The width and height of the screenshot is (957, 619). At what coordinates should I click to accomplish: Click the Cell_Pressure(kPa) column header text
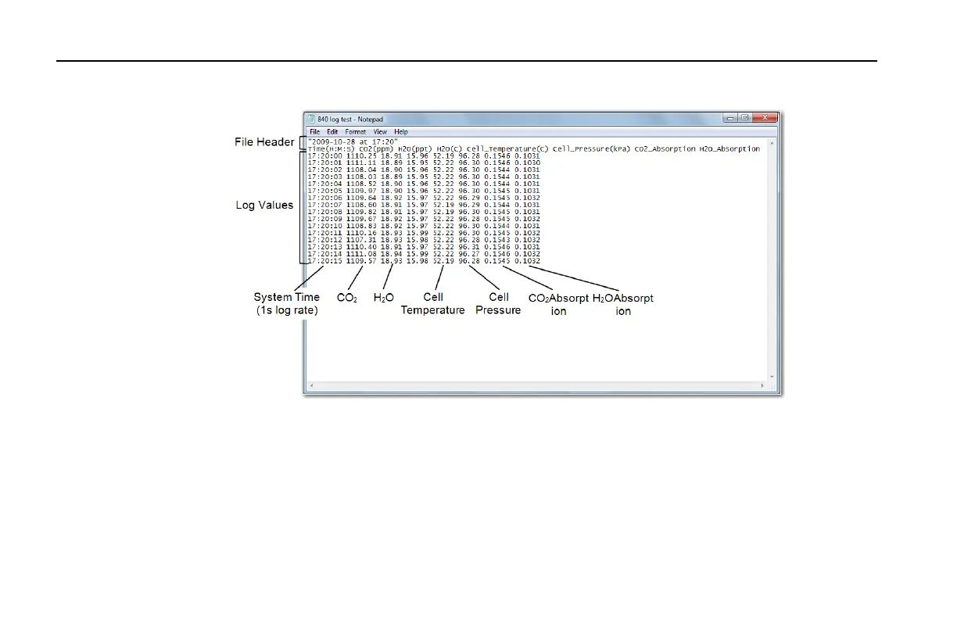[x=591, y=148]
